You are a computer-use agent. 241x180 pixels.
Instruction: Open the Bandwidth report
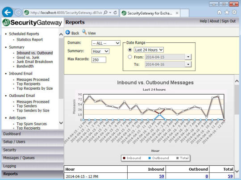tap(25, 66)
